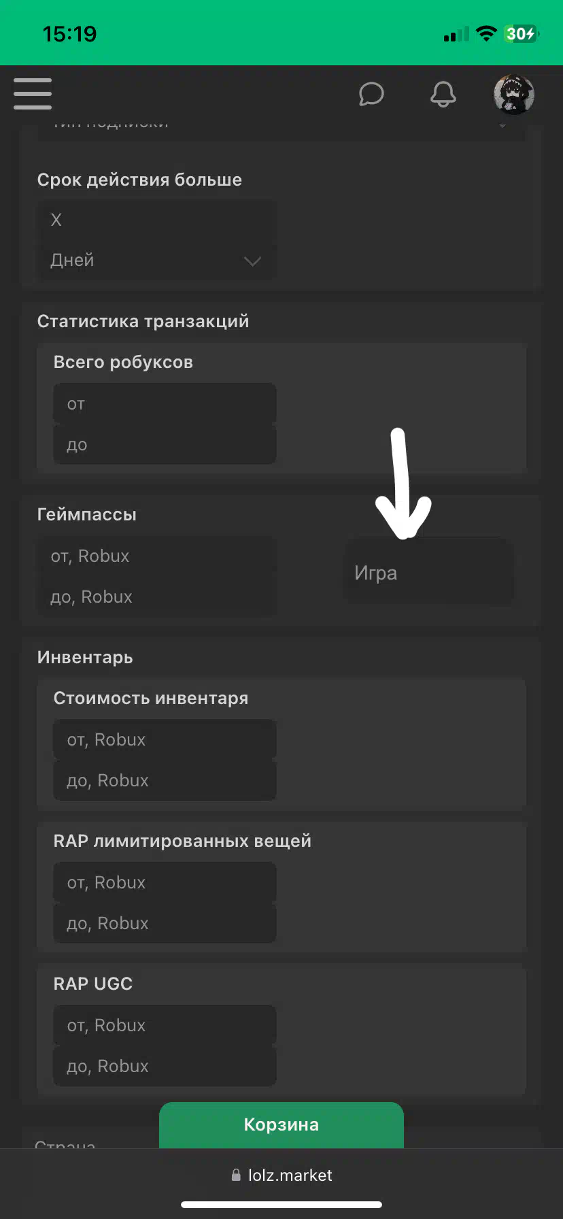Open the chat messages icon

(x=371, y=95)
